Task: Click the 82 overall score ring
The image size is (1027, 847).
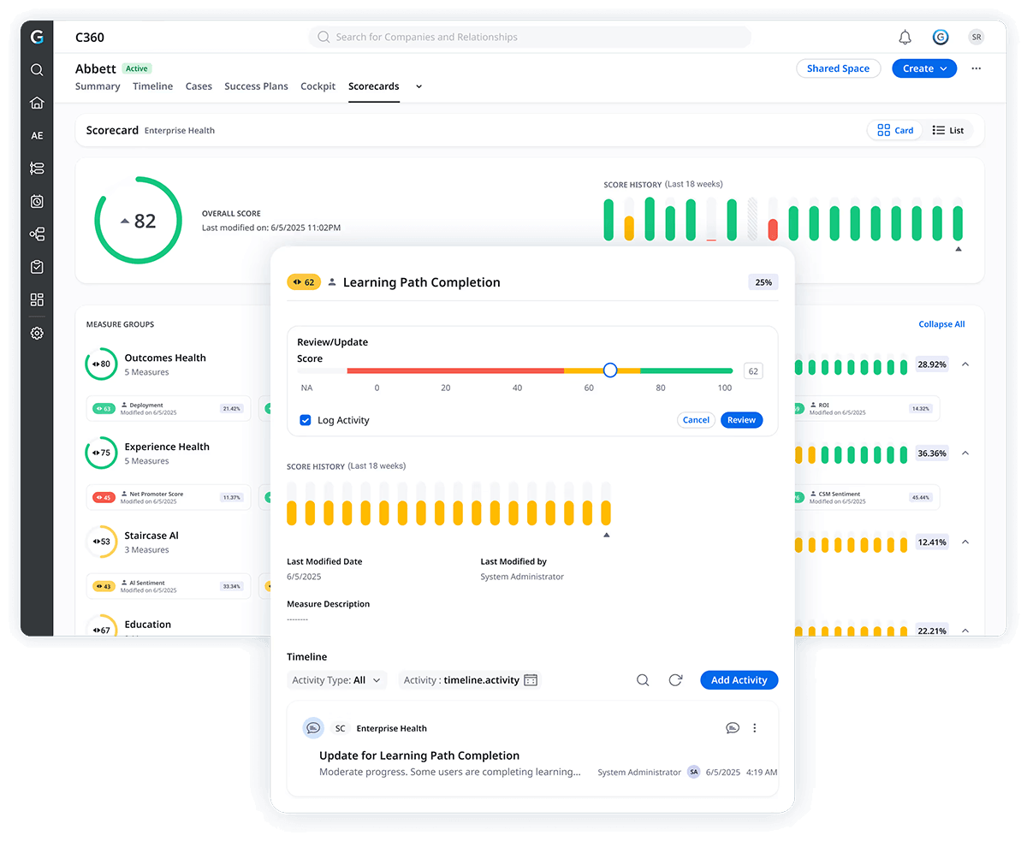Action: click(138, 221)
